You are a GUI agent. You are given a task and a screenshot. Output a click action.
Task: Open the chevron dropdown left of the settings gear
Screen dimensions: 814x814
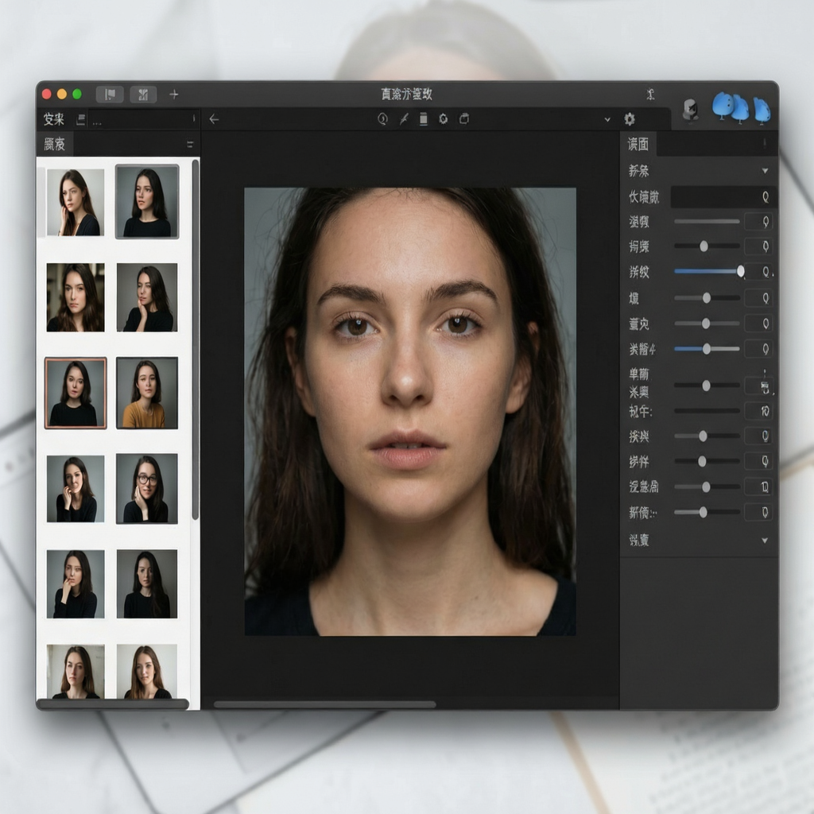click(607, 119)
